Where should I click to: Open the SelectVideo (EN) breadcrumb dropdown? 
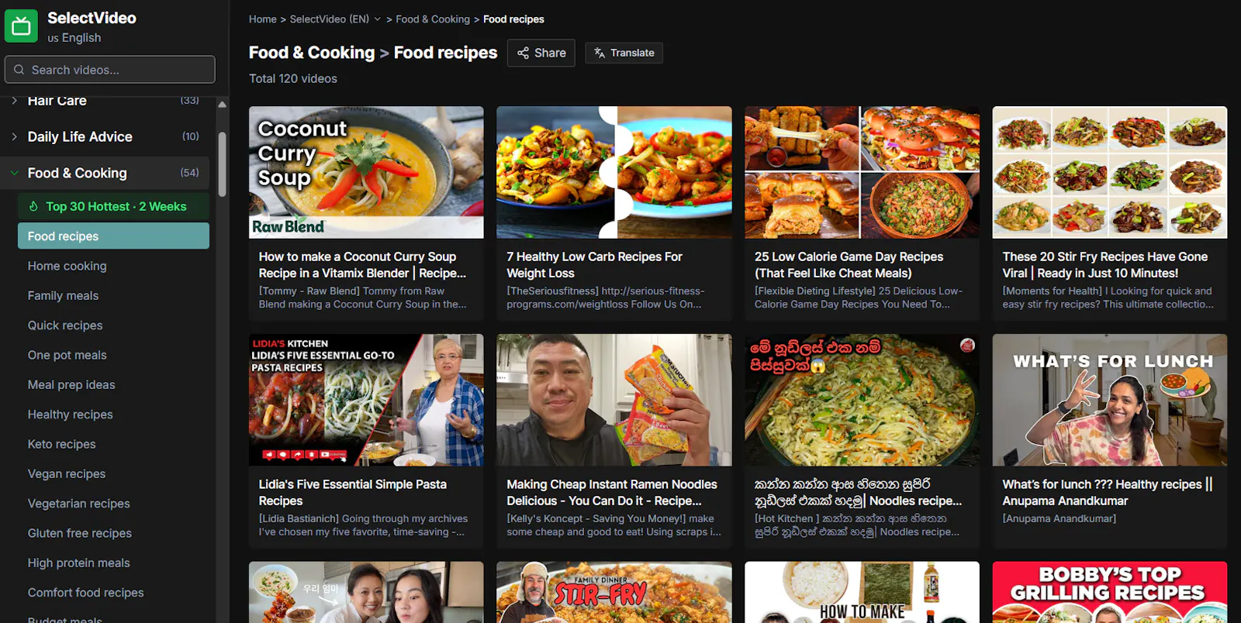(x=335, y=19)
